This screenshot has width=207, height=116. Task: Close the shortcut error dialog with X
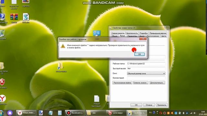coord(143,39)
